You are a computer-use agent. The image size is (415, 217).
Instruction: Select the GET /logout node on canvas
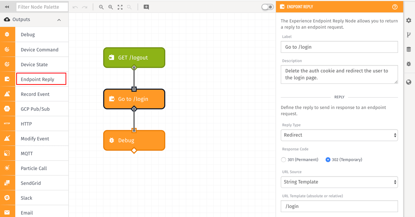(x=134, y=57)
